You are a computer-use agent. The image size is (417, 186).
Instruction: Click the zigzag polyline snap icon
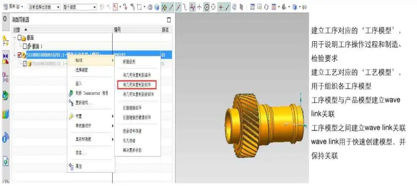point(192,7)
